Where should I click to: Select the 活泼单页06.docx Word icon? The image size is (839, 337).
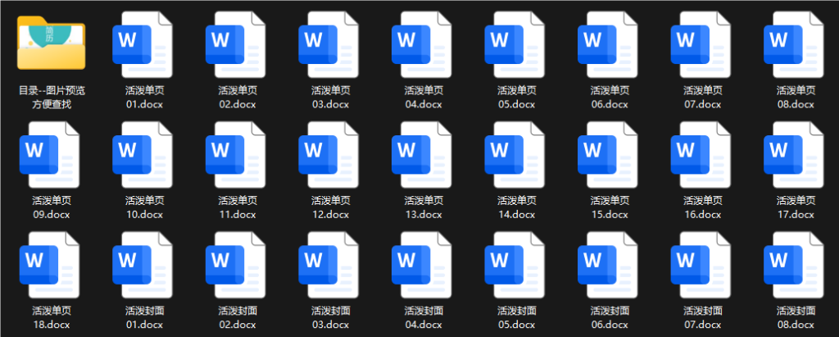coord(608,44)
